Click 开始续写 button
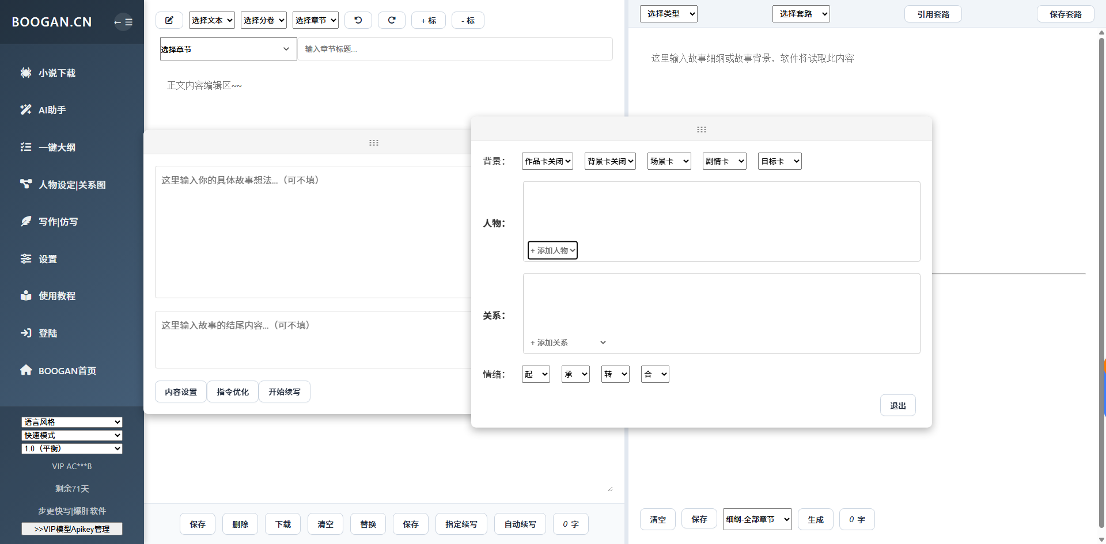This screenshot has width=1106, height=544. tap(285, 392)
